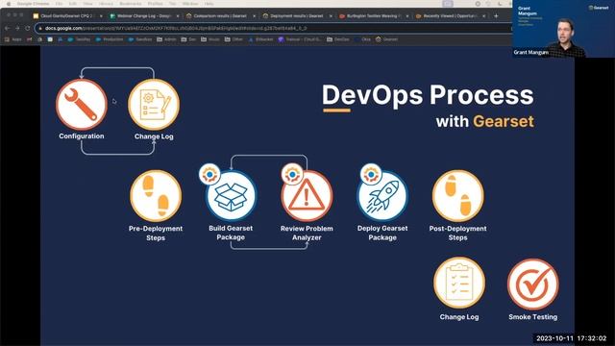This screenshot has height=346, width=615.
Task: Open the Bitbucket bookmark
Action: point(260,39)
